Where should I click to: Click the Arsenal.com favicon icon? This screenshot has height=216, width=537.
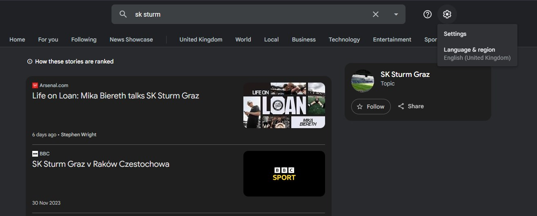(35, 85)
